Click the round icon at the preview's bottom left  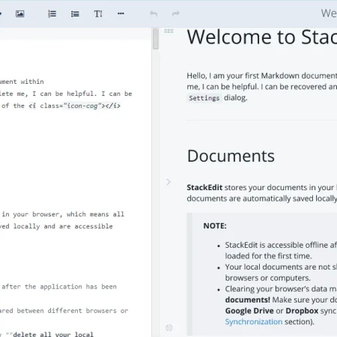[169, 327]
